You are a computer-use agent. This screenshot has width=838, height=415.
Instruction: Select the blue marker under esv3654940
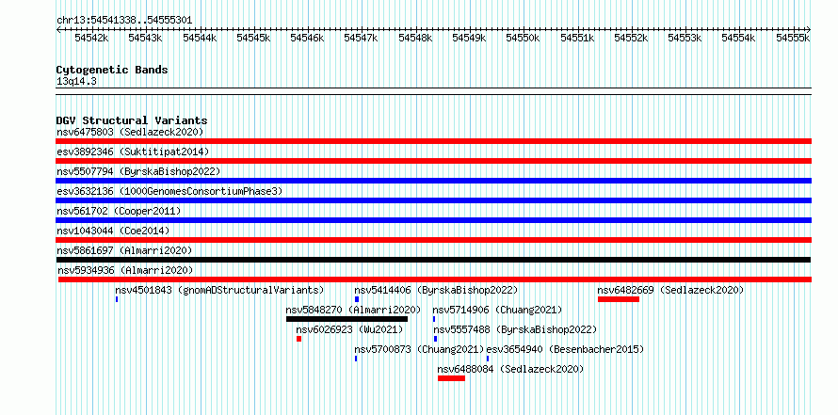488,359
